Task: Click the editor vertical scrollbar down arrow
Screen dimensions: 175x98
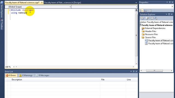Action: coord(136,64)
